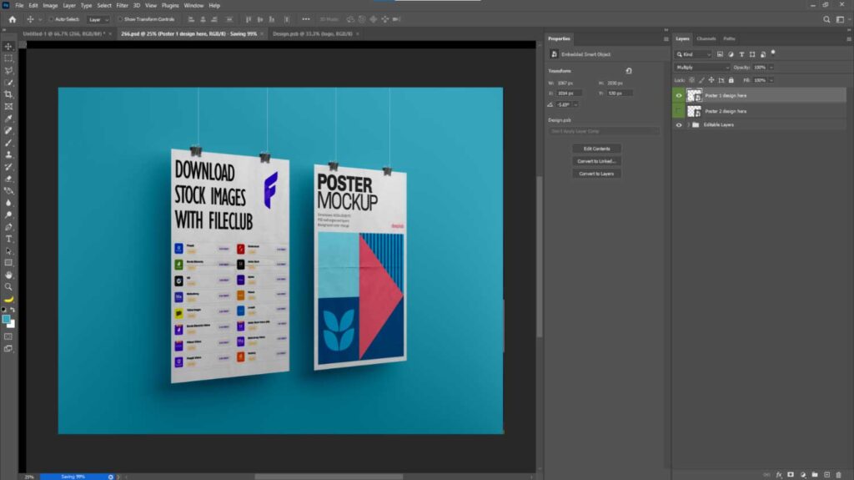The width and height of the screenshot is (854, 480).
Task: Enable the Auto-Select checkbox
Action: (x=51, y=19)
